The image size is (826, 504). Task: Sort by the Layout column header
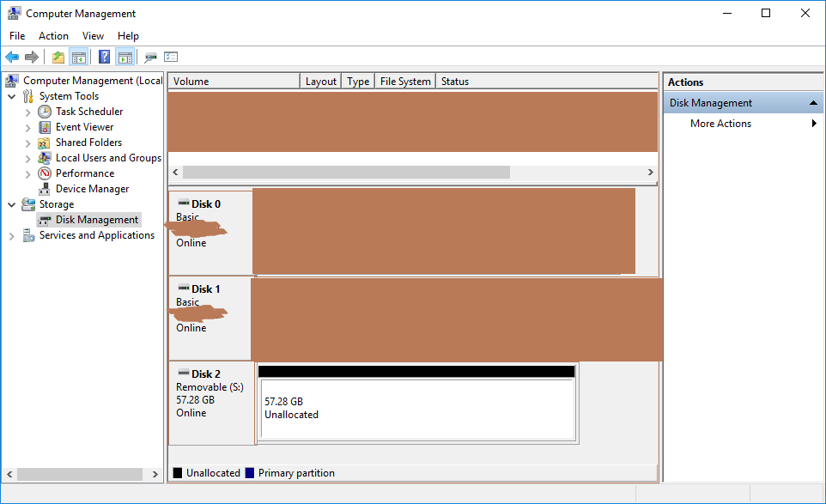[321, 81]
